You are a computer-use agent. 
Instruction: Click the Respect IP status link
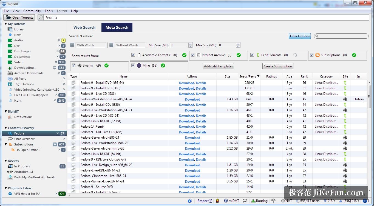[205, 201]
